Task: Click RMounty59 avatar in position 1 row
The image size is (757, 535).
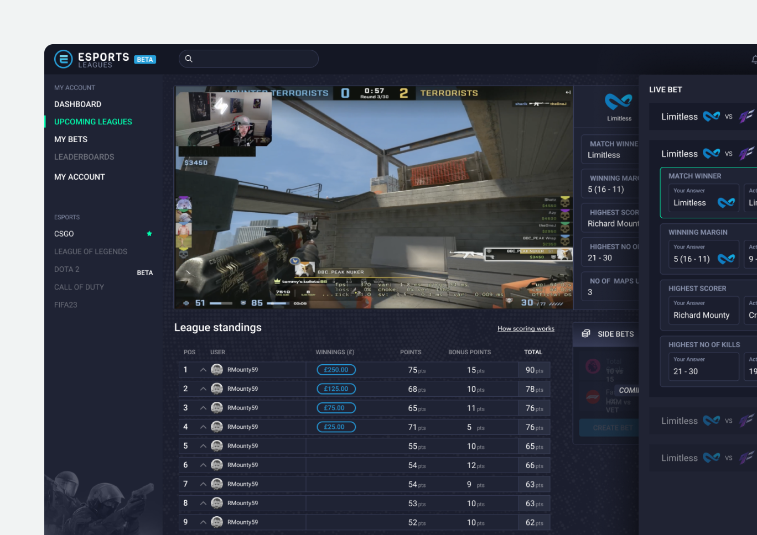Action: click(217, 370)
